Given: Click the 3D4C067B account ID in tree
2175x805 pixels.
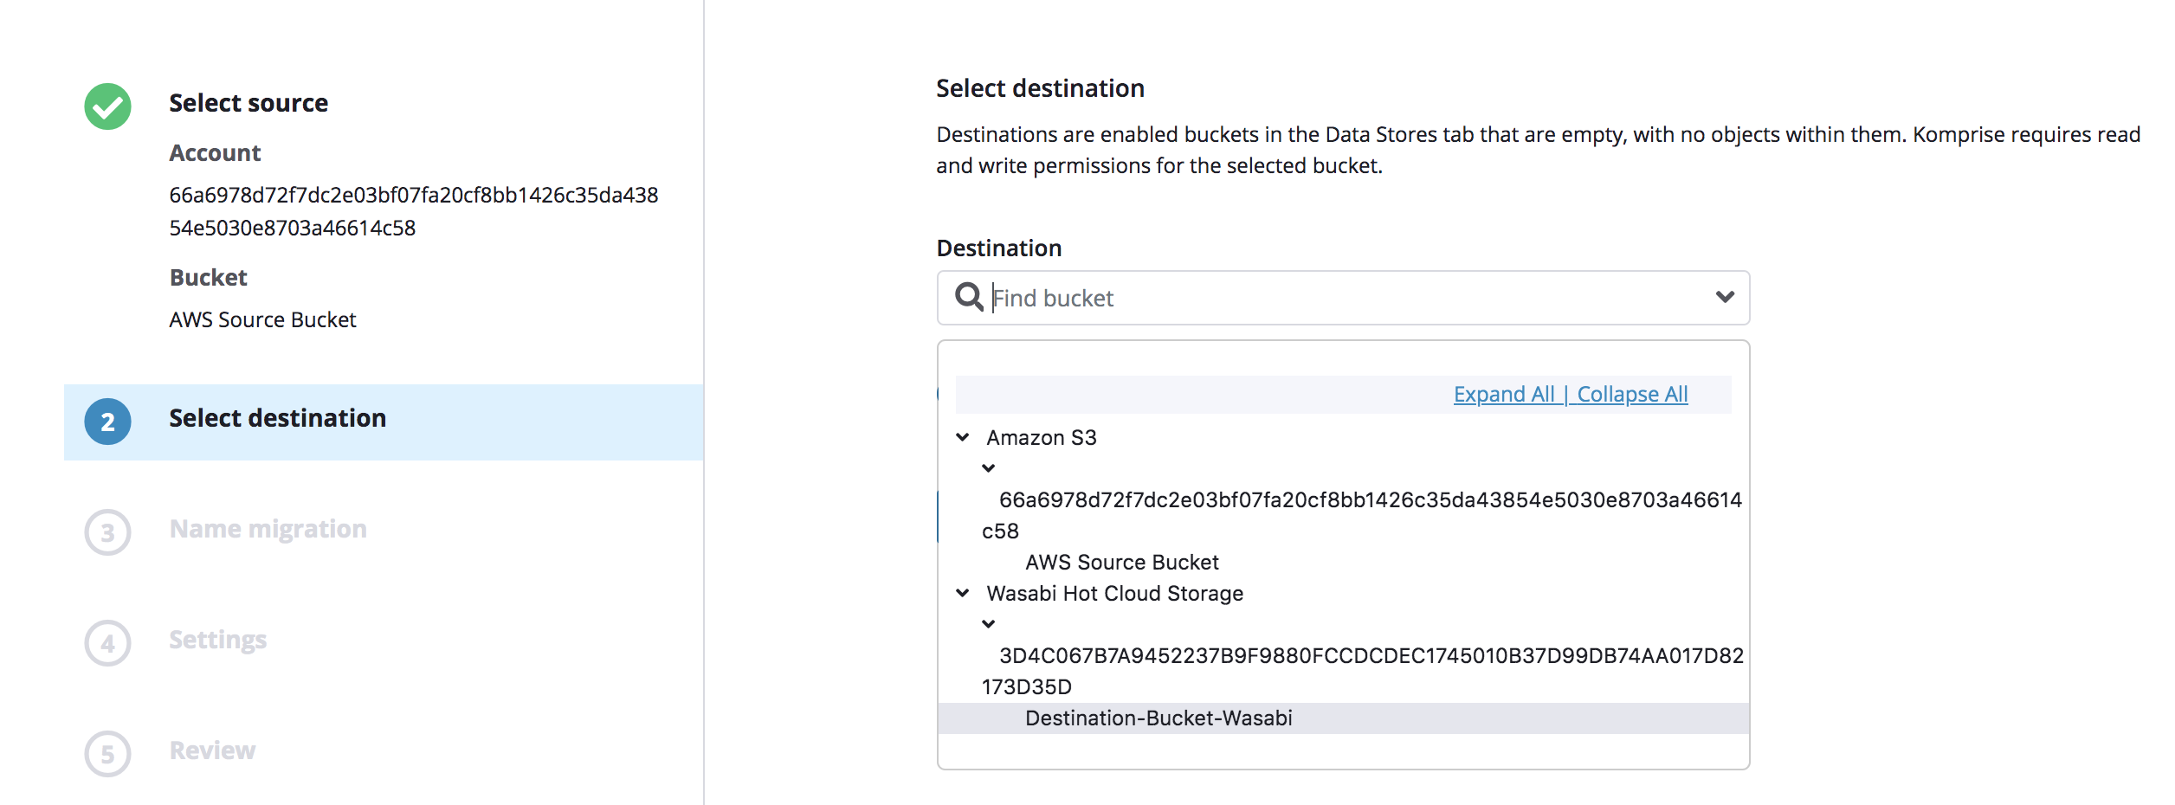Looking at the screenshot, I should 1362,671.
